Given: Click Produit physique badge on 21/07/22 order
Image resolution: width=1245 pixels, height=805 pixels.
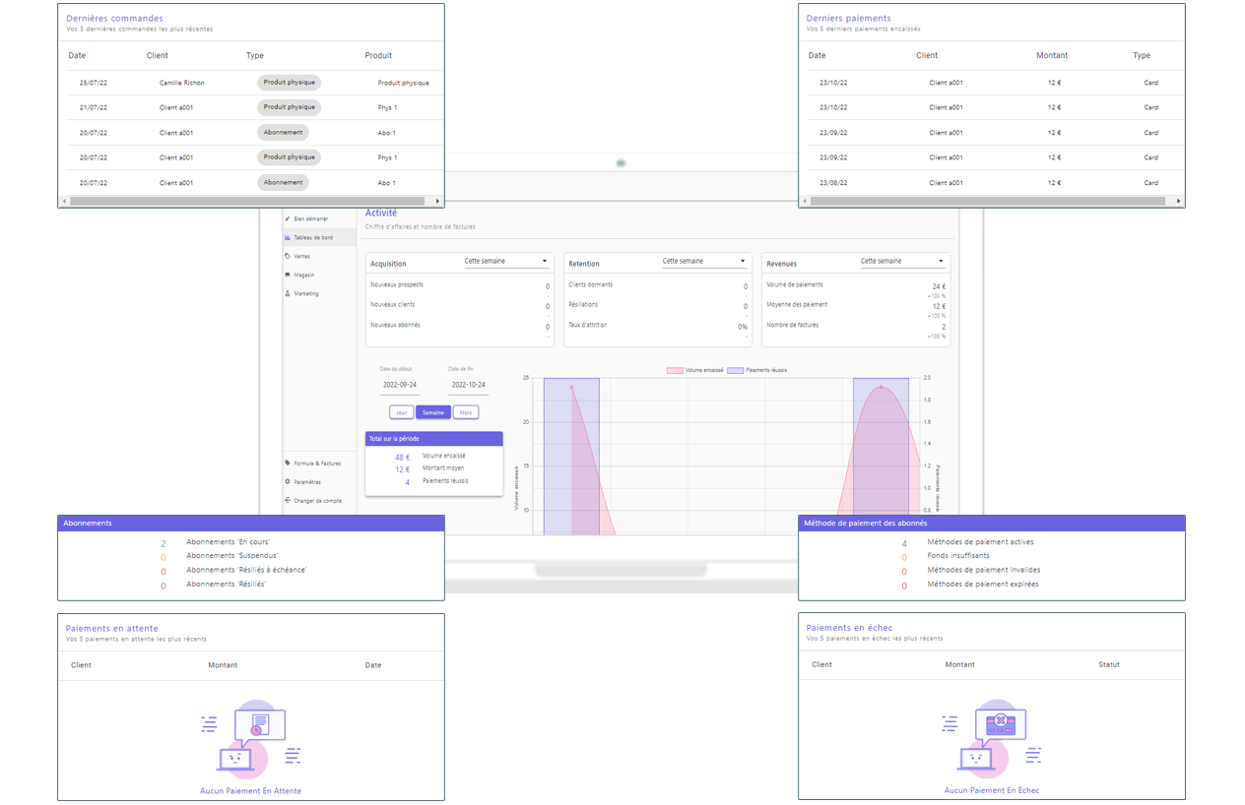Looking at the screenshot, I should pos(289,107).
